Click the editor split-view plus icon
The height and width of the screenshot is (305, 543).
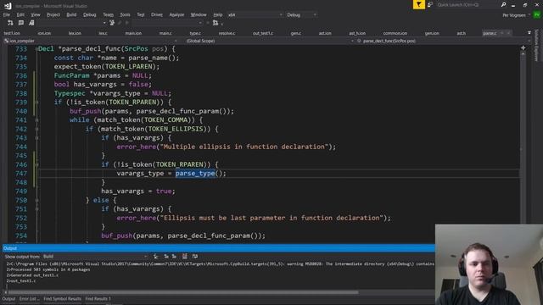point(523,48)
